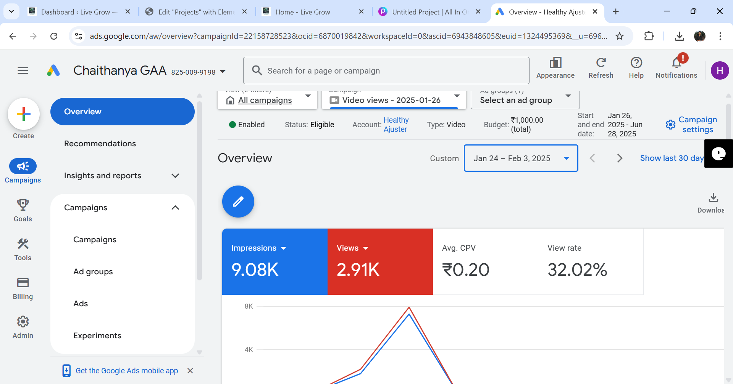Click the Refresh icon
733x384 pixels.
[601, 65]
